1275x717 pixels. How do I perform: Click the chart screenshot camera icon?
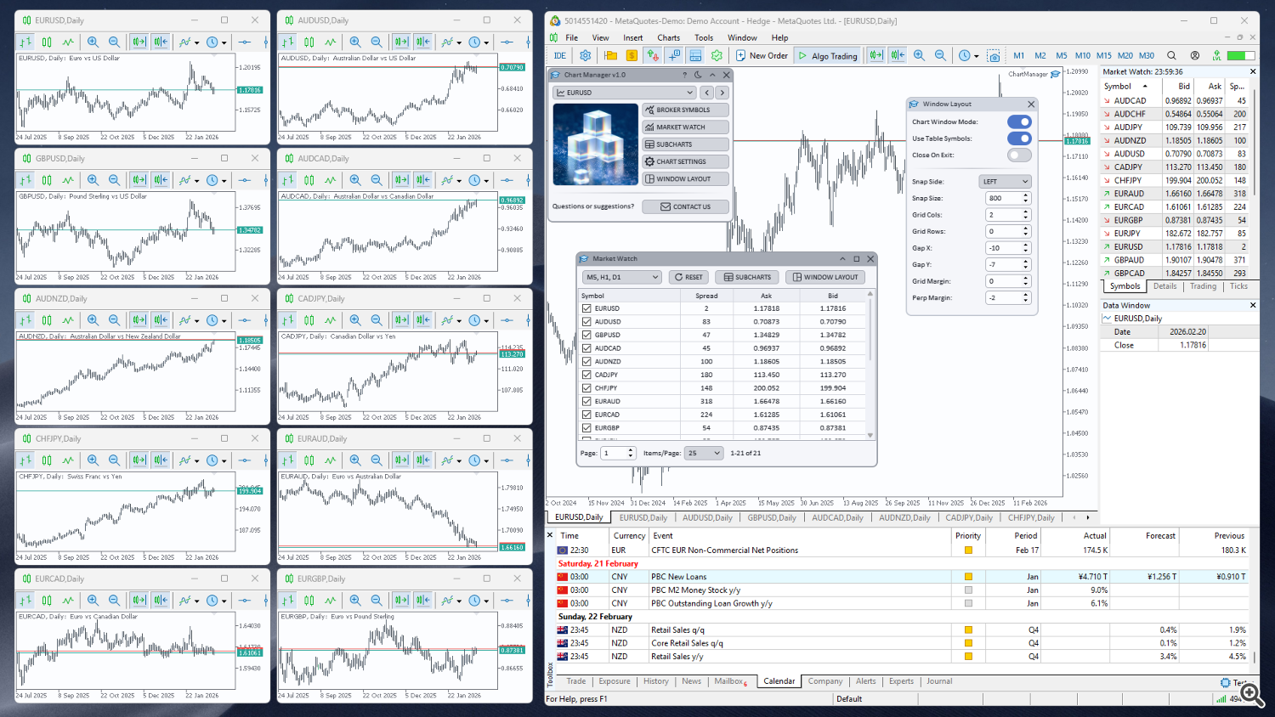click(993, 55)
